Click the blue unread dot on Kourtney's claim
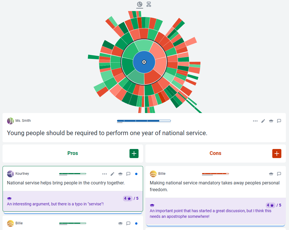This screenshot has width=289, height=230. click(136, 174)
